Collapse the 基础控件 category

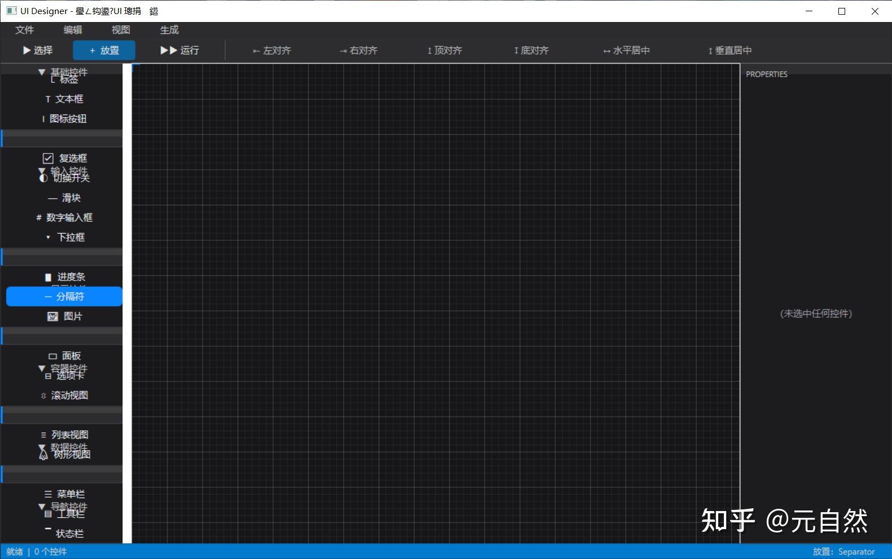(41, 72)
